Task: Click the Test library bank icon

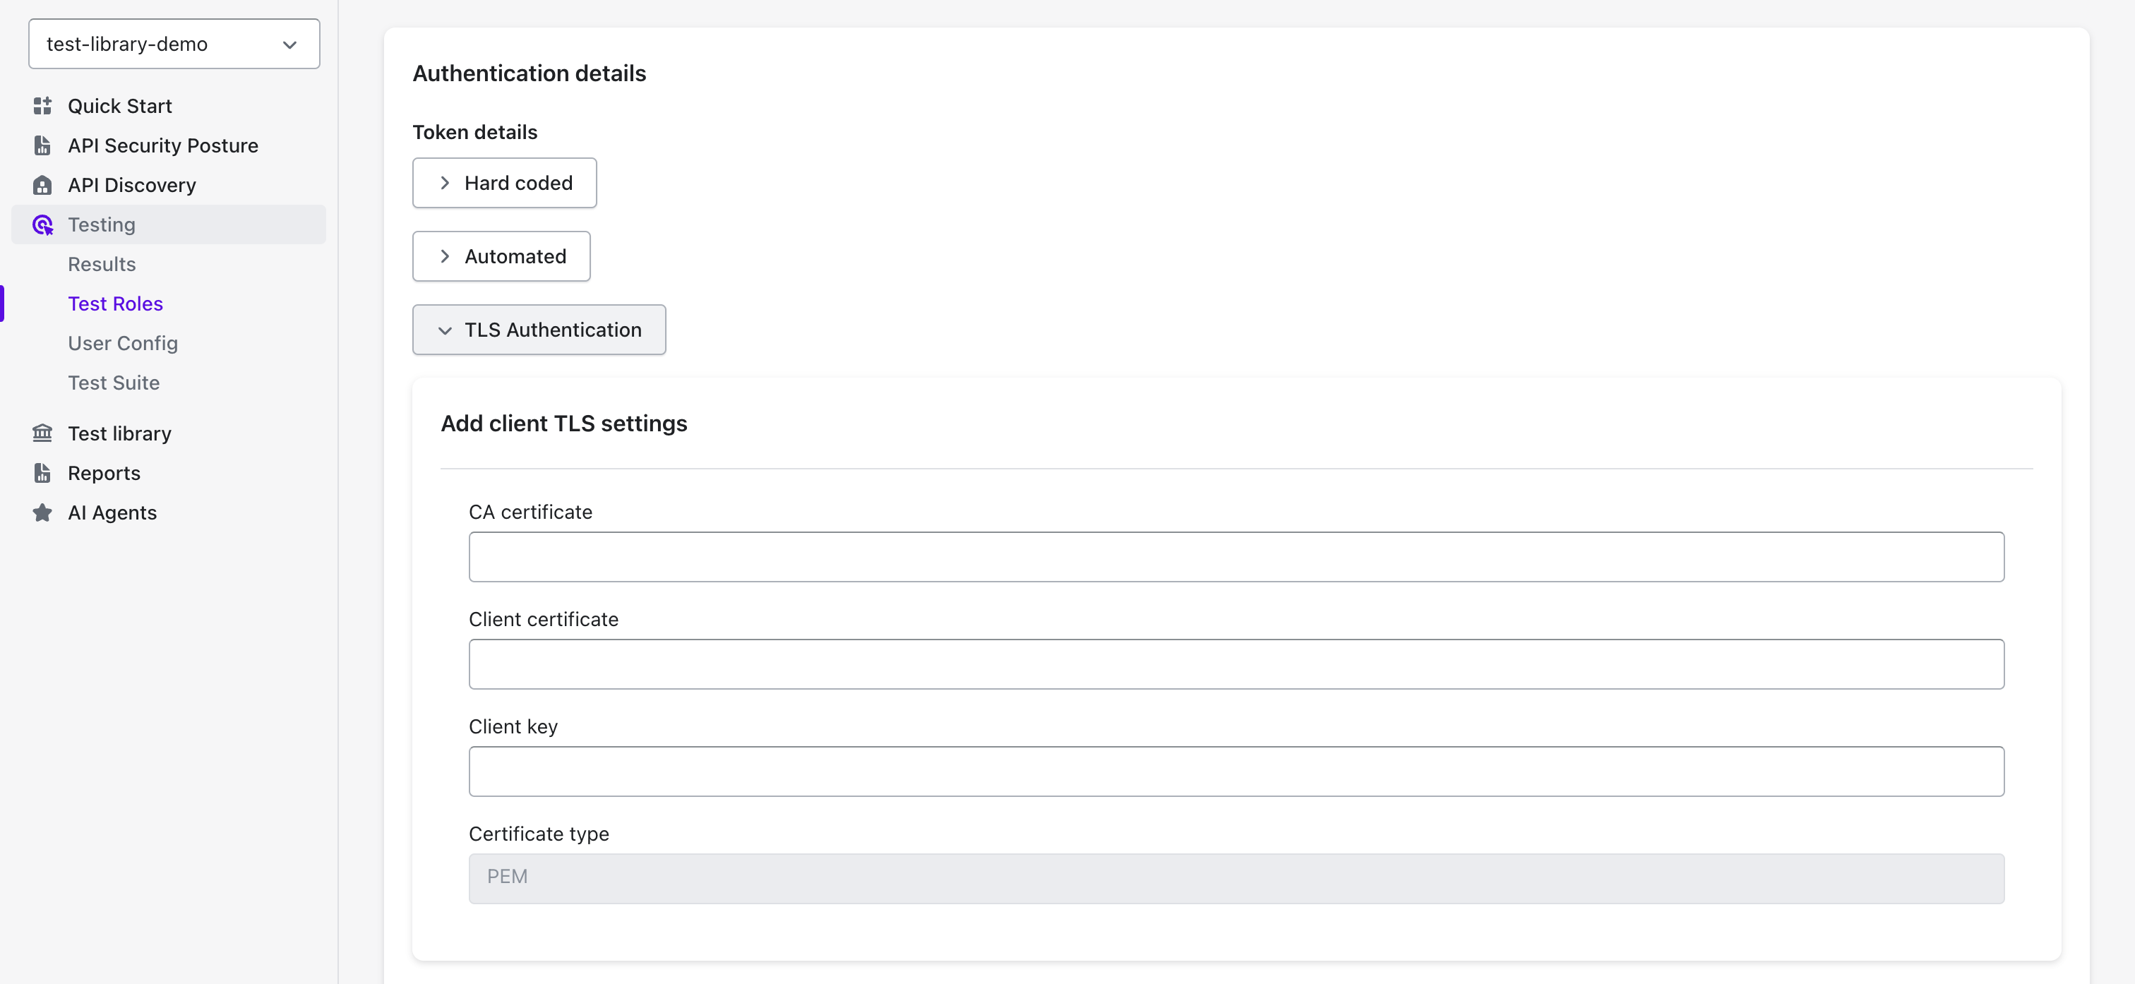Action: point(42,433)
